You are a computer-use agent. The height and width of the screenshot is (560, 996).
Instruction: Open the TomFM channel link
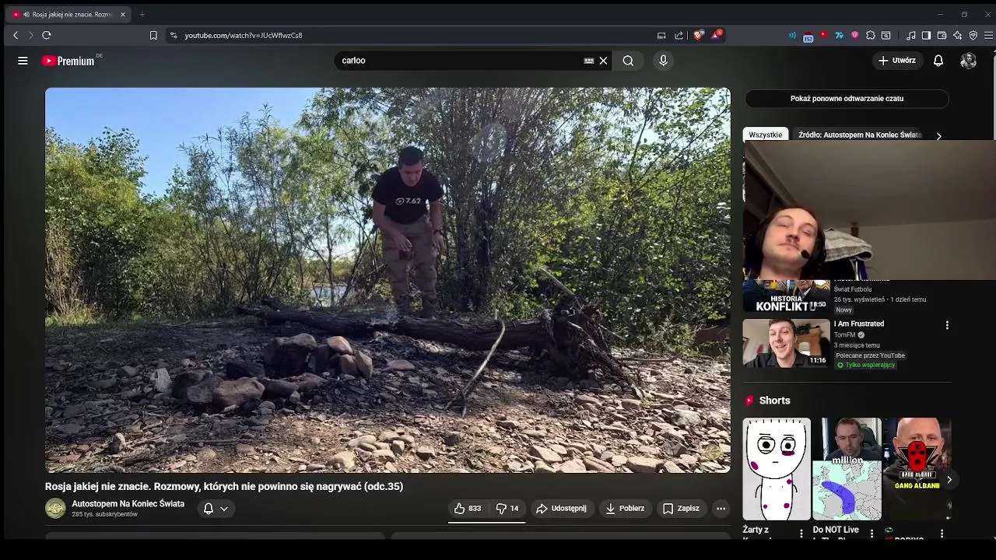tap(844, 335)
